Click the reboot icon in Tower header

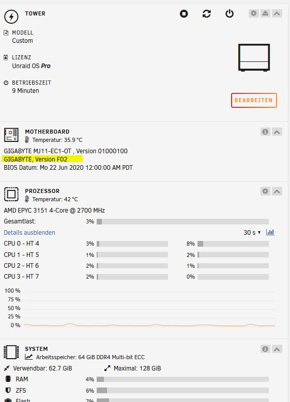[207, 13]
